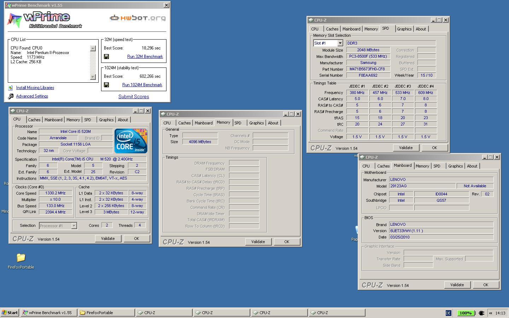The height and width of the screenshot is (318, 509).
Task: Click Submit Scores link
Action: click(134, 96)
